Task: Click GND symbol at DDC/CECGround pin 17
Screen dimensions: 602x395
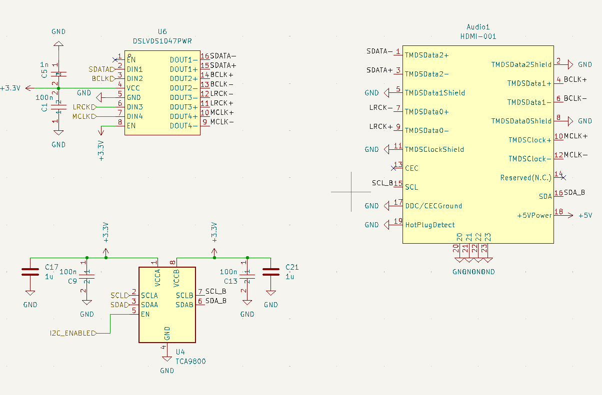Action: [x=387, y=206]
